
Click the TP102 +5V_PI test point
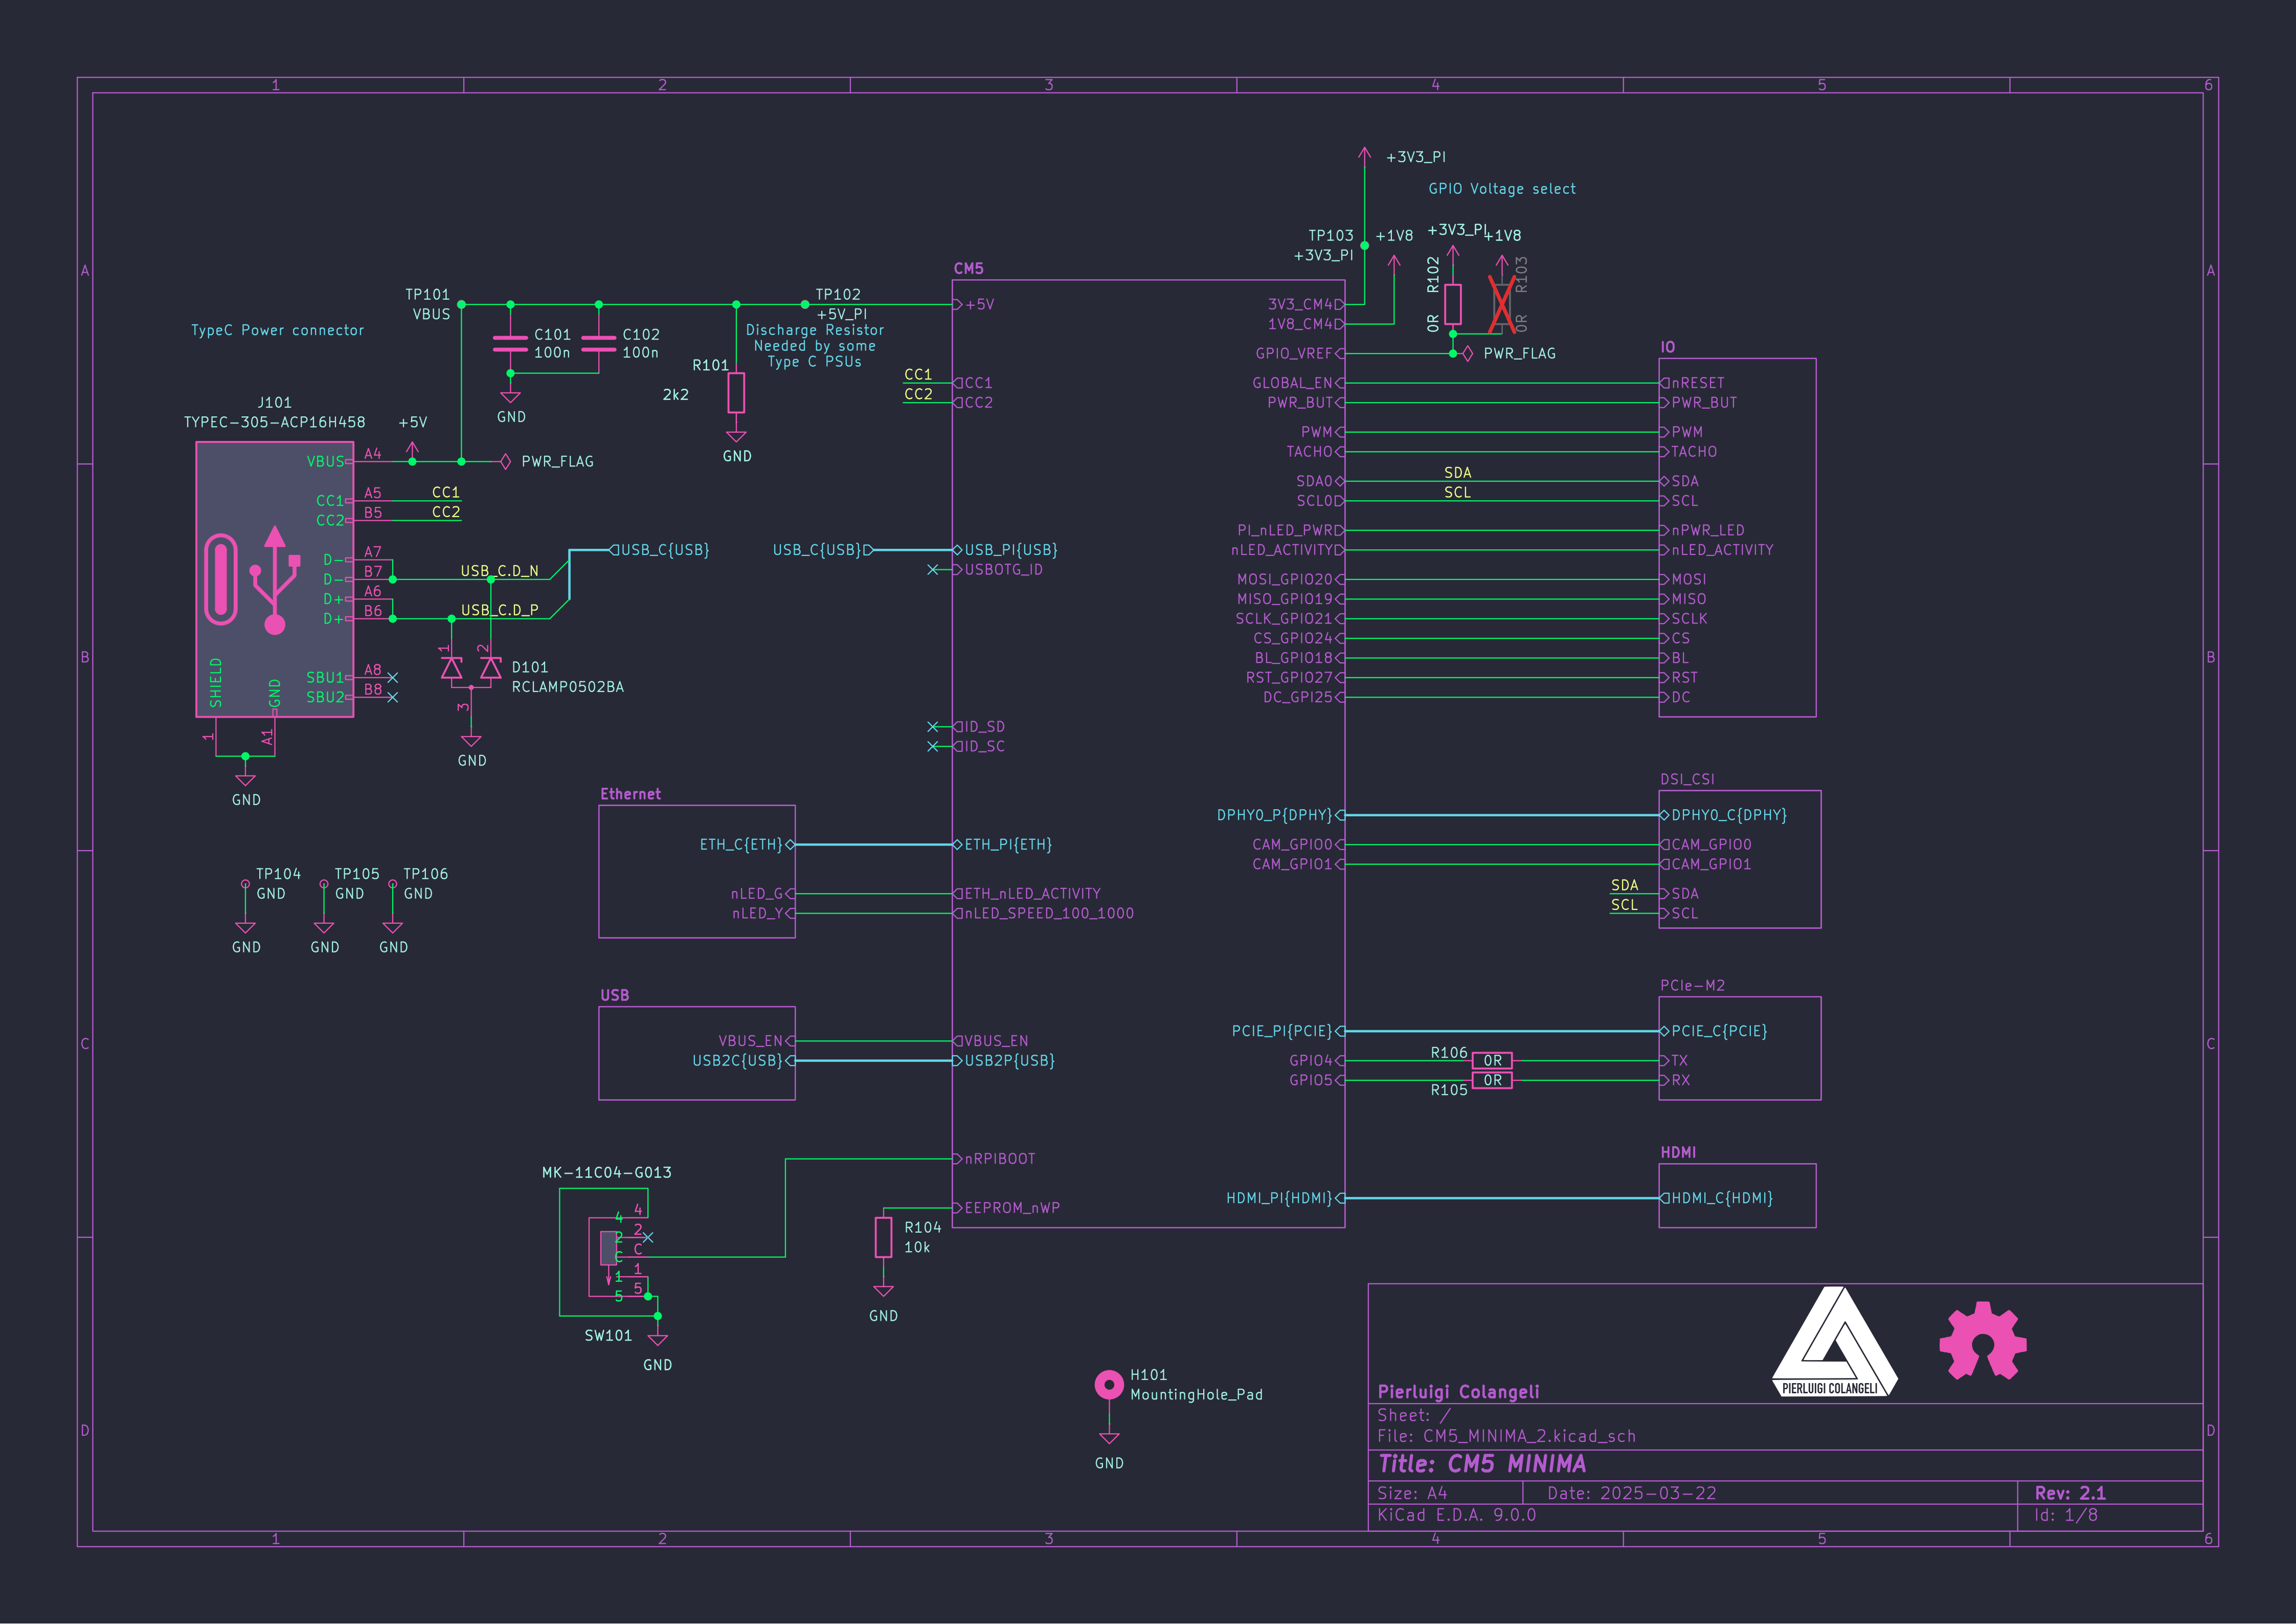805,304
